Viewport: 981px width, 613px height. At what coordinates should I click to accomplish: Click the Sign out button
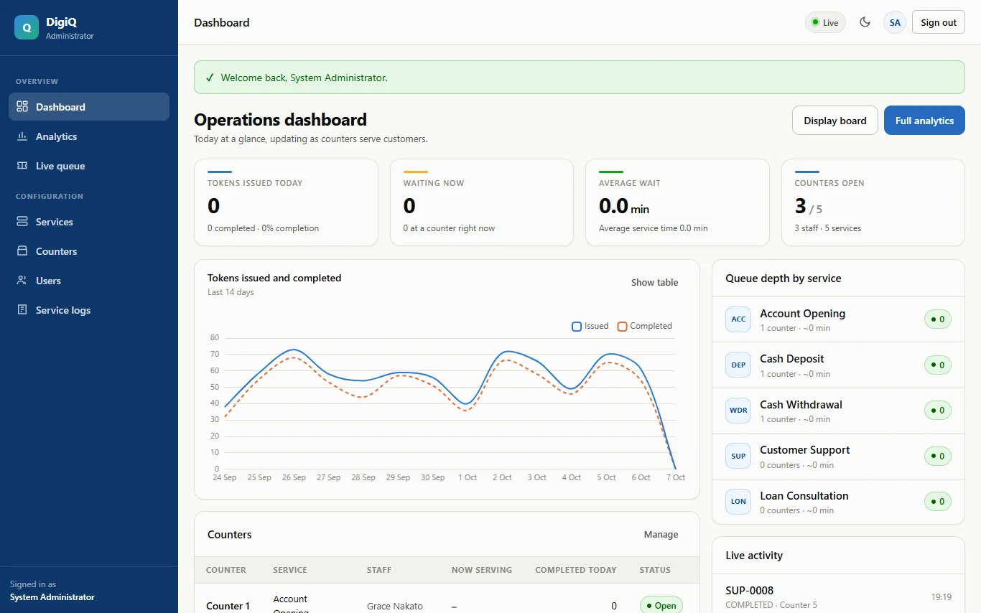tap(939, 22)
